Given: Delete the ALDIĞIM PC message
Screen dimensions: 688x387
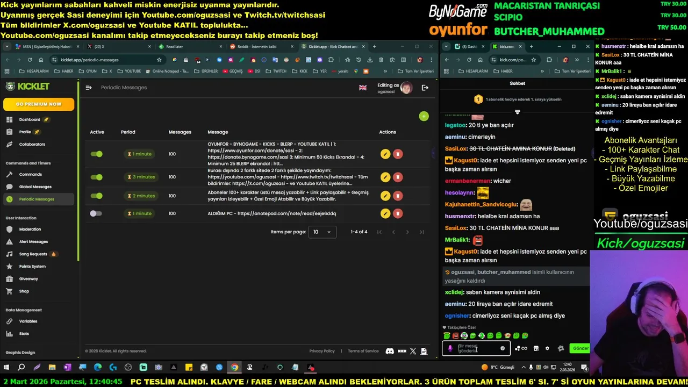Looking at the screenshot, I should pos(398,213).
